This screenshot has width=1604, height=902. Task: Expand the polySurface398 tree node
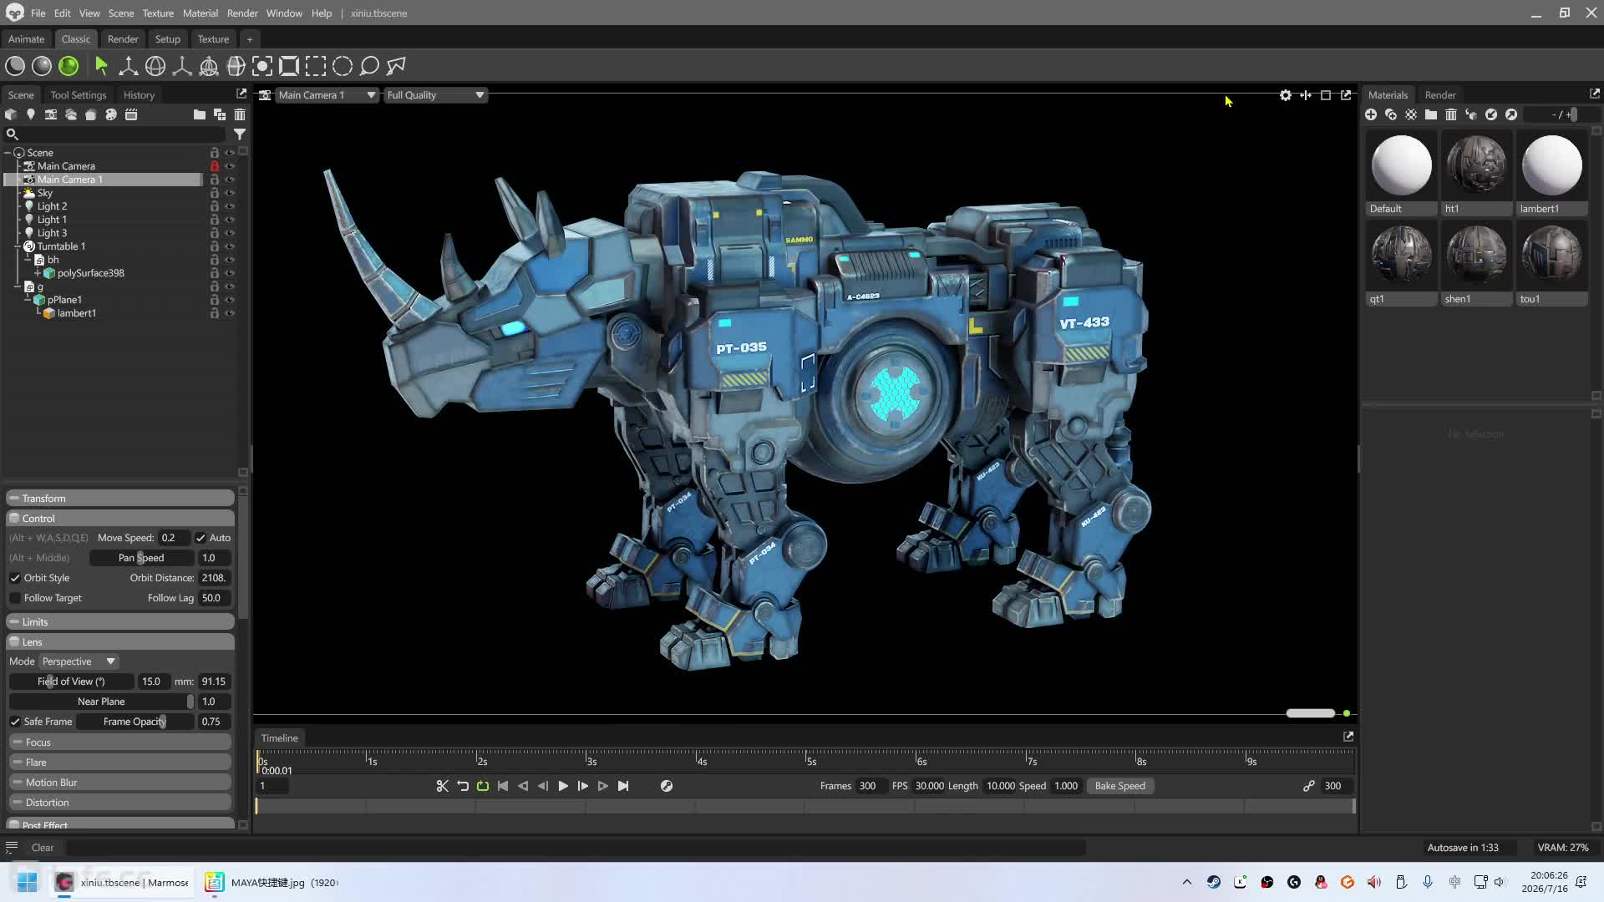tap(38, 273)
